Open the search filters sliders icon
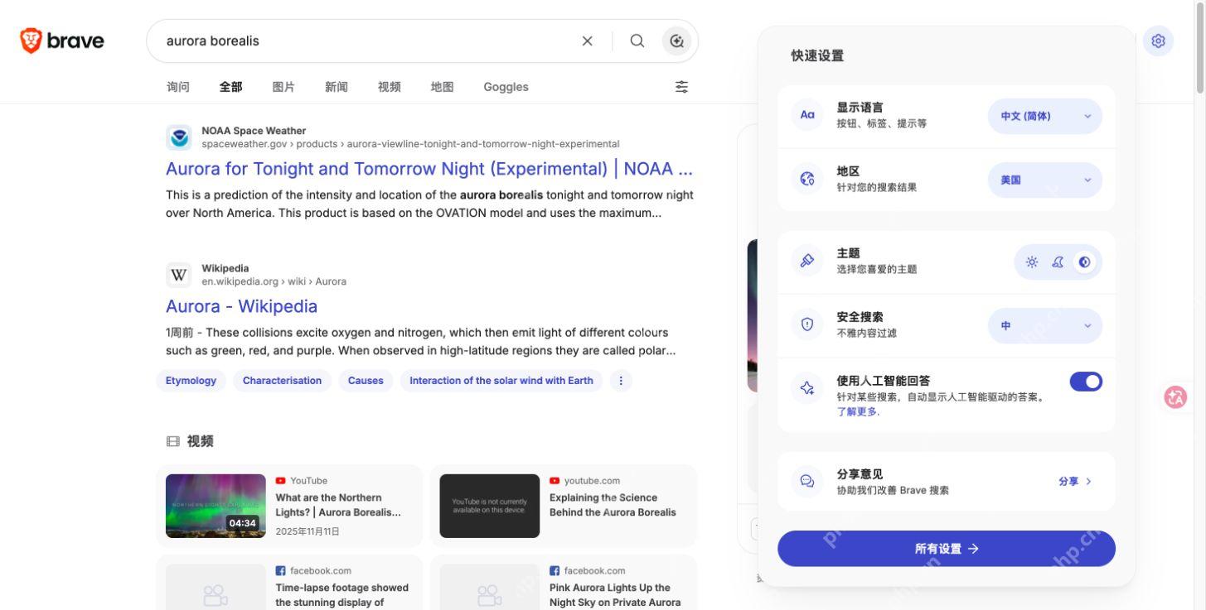The image size is (1206, 610). tap(681, 87)
